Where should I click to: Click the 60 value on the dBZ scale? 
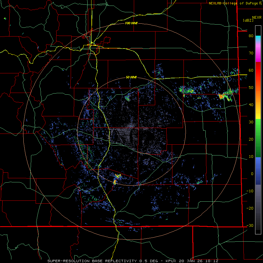point(251,70)
